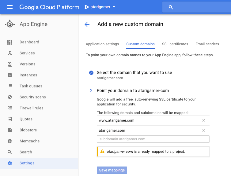
Task: Click the Memcache chip icon
Action: pos(10,141)
